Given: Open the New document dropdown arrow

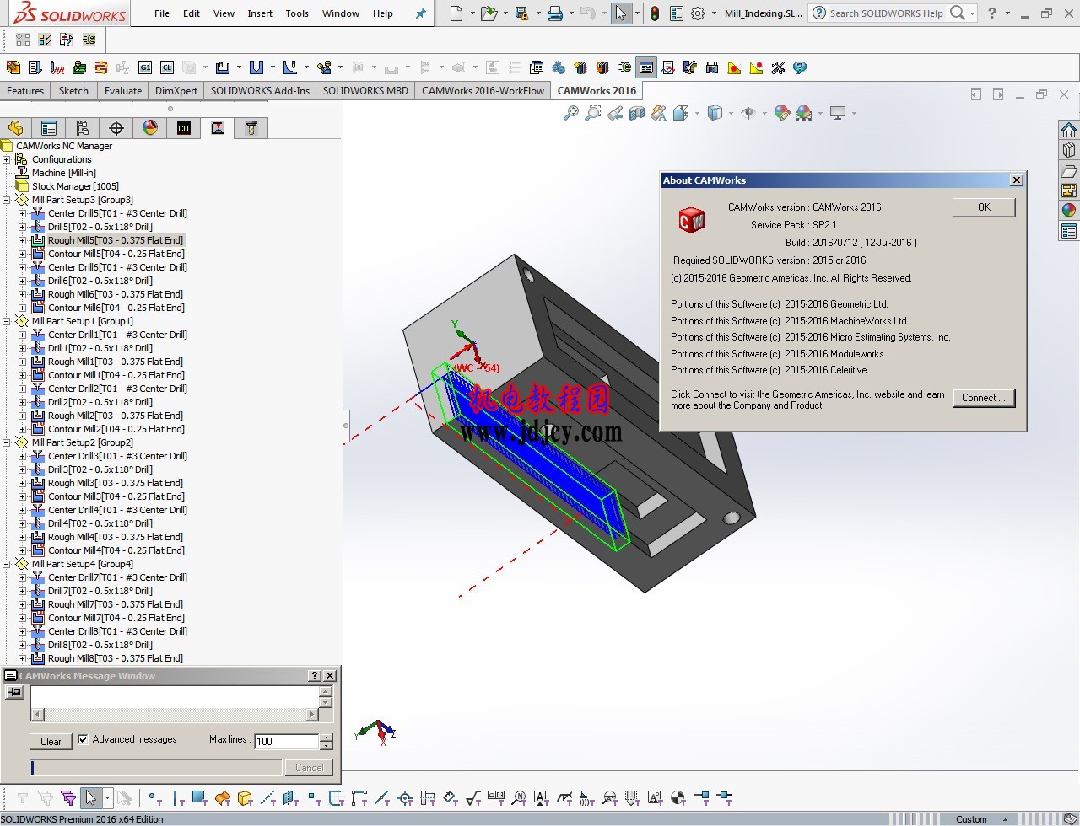Looking at the screenshot, I should 472,13.
